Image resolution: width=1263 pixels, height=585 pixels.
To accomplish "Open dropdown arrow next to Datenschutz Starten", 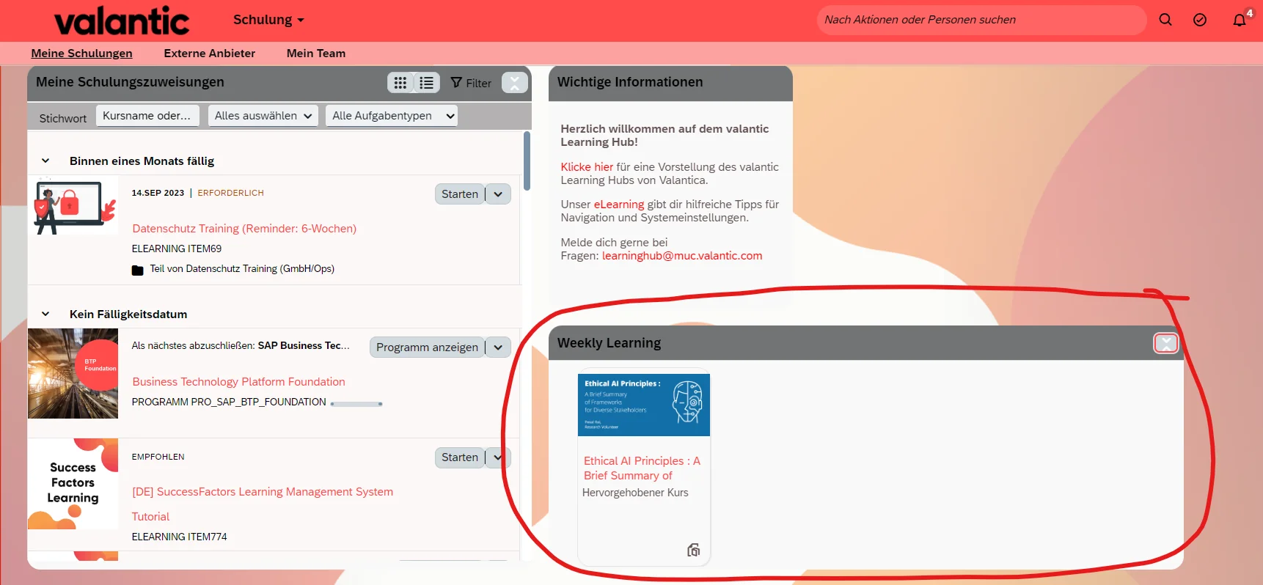I will [x=498, y=194].
